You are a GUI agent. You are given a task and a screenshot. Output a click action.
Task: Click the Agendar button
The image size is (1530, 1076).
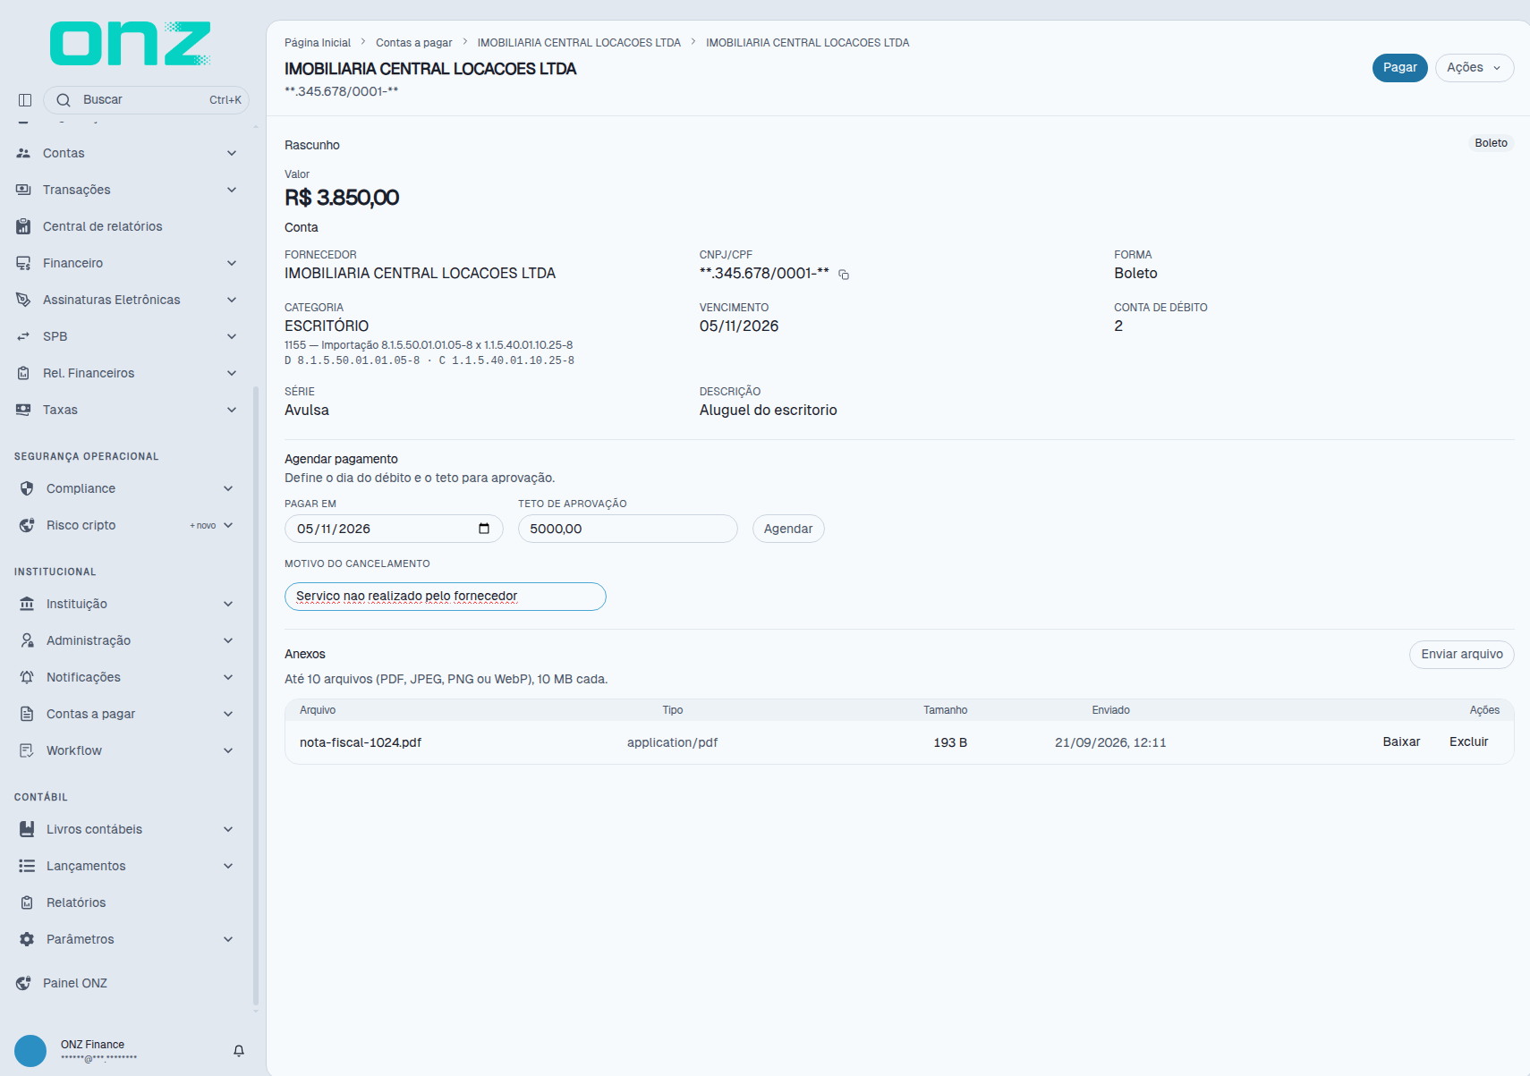(788, 529)
